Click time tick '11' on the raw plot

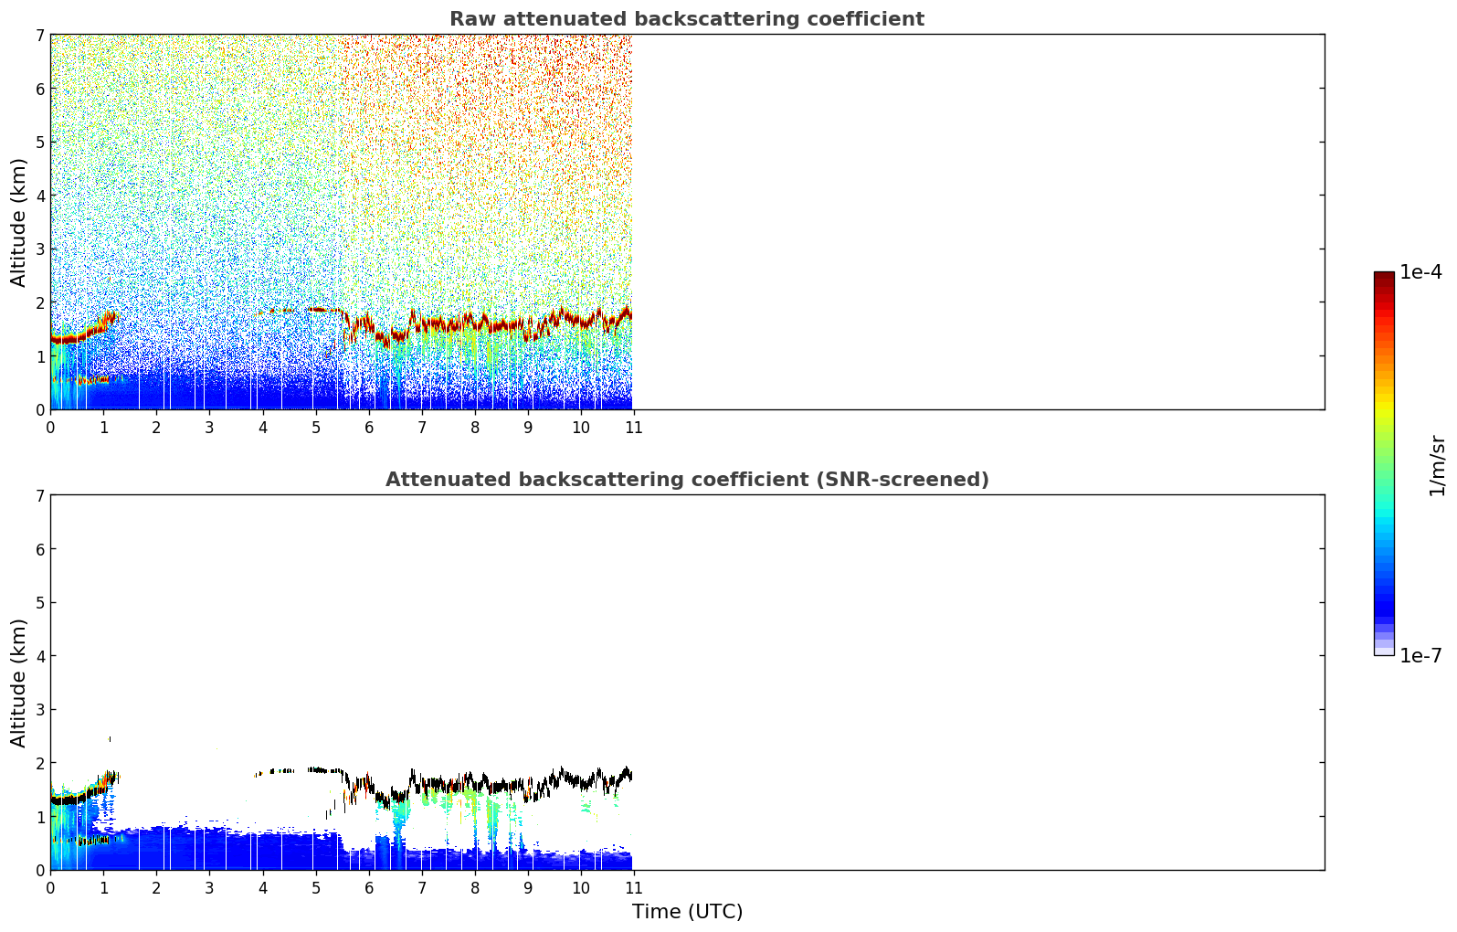[634, 428]
